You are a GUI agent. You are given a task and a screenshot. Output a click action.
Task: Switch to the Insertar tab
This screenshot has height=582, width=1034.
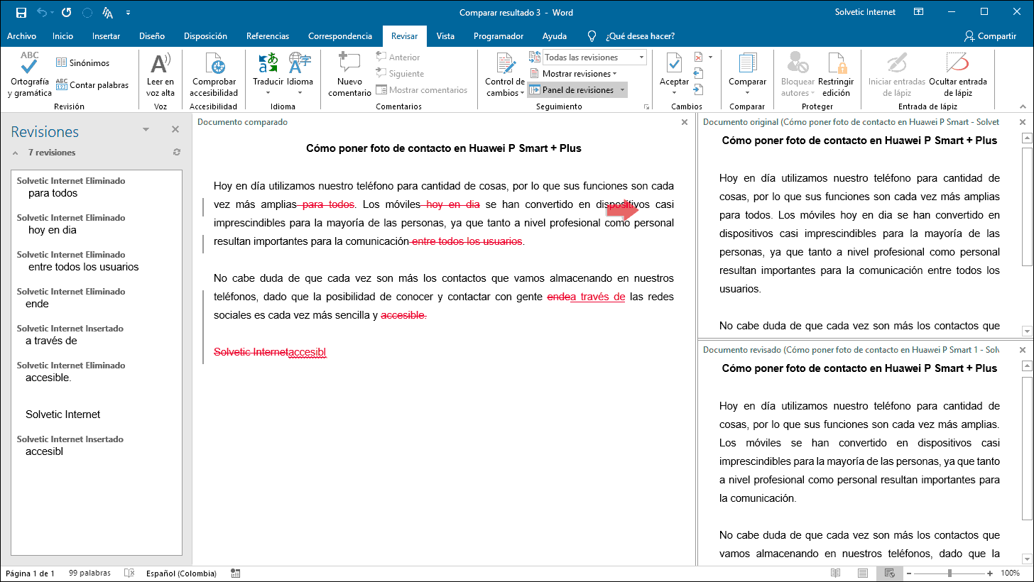tap(107, 36)
